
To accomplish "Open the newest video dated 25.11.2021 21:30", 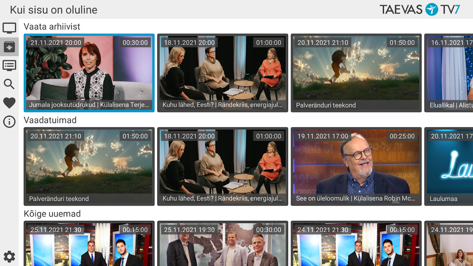I will coord(89,243).
